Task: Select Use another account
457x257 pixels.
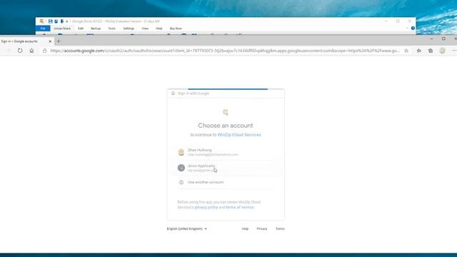Action: click(226, 182)
